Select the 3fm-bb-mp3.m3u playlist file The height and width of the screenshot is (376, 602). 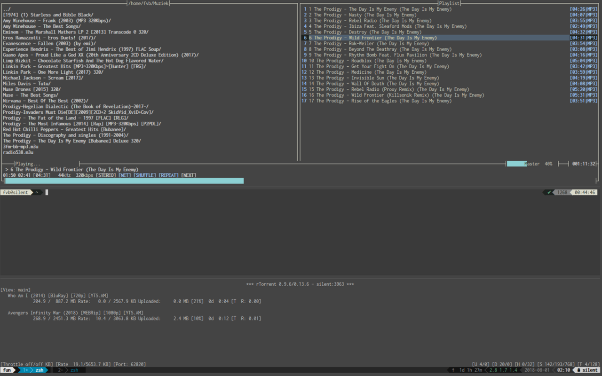click(x=21, y=147)
